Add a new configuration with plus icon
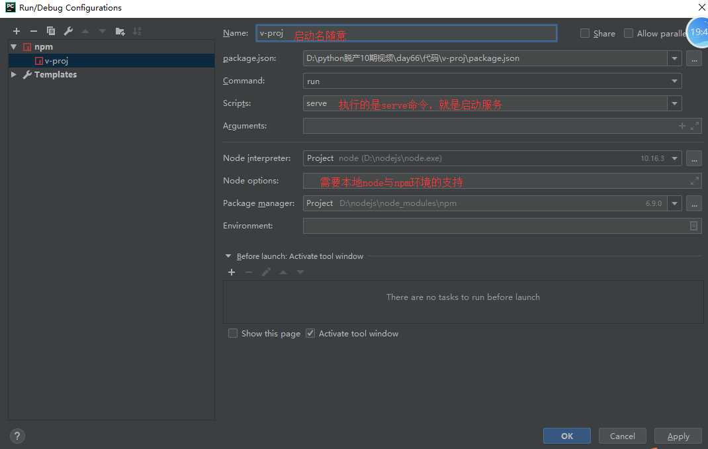The image size is (708, 449). pos(17,31)
